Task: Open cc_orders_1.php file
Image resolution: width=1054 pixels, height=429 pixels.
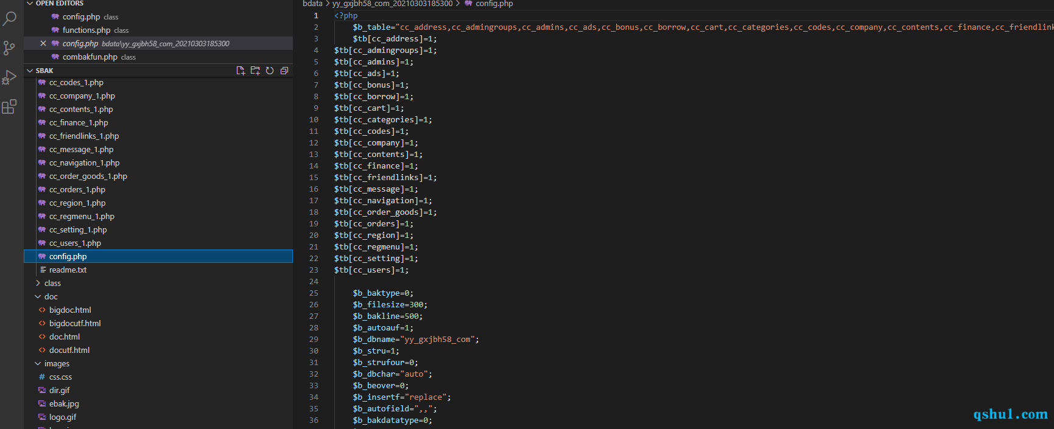Action: [x=158, y=189]
